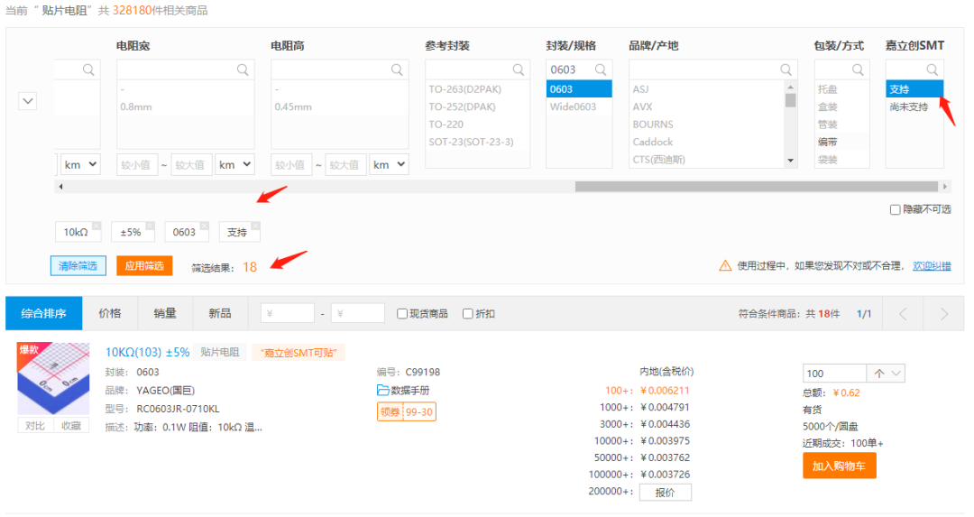
Task: Open the 数据手册 folder icon
Action: (x=382, y=390)
